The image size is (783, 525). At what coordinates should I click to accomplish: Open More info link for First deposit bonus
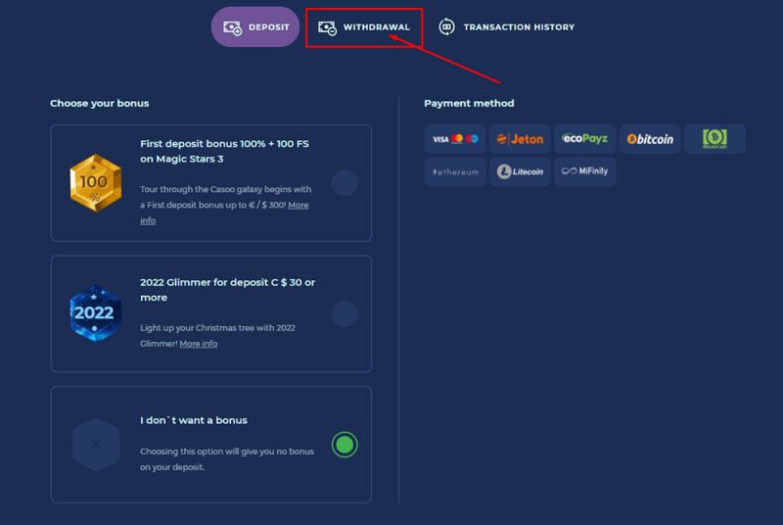point(298,206)
